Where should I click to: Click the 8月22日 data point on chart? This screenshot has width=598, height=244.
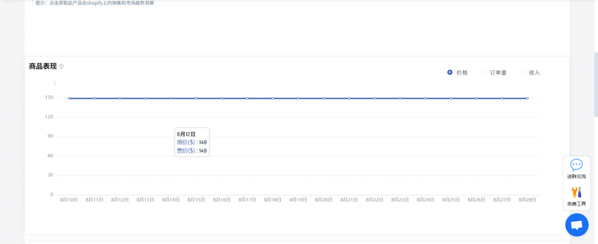point(374,98)
